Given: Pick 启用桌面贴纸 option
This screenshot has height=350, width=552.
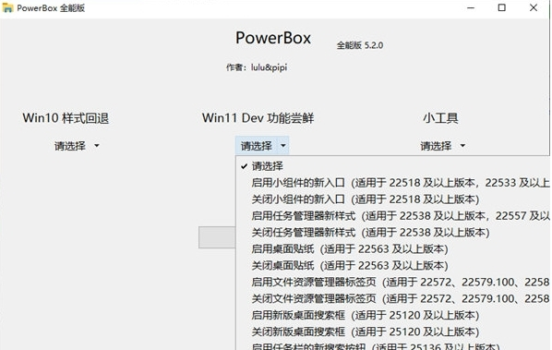Looking at the screenshot, I should 392,248.
